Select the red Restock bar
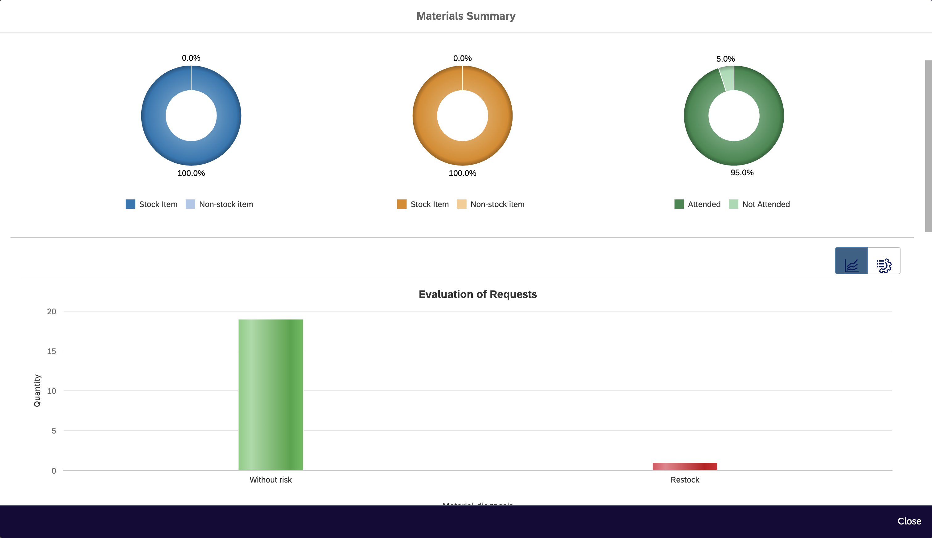This screenshot has height=538, width=932. [685, 466]
